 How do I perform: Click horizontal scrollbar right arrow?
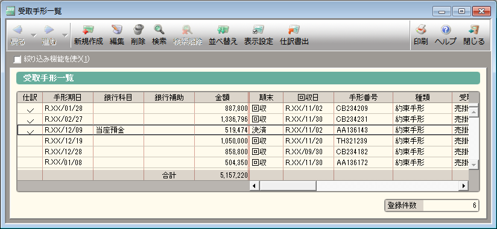pos(464,186)
